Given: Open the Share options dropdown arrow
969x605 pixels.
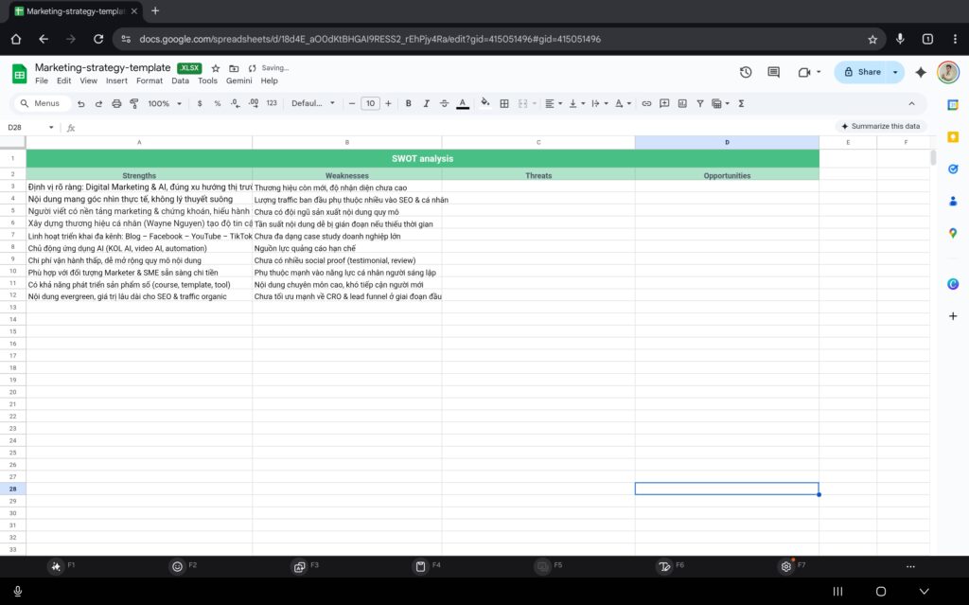Looking at the screenshot, I should [x=895, y=72].
